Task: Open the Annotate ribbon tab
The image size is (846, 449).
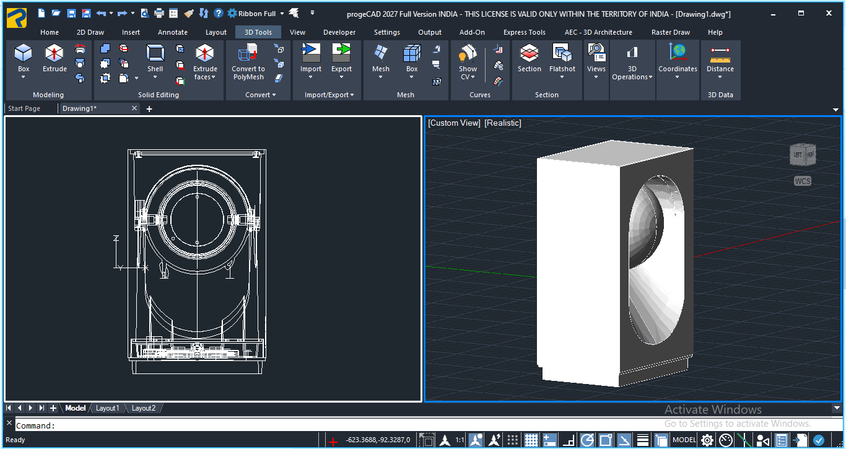Action: click(x=173, y=32)
